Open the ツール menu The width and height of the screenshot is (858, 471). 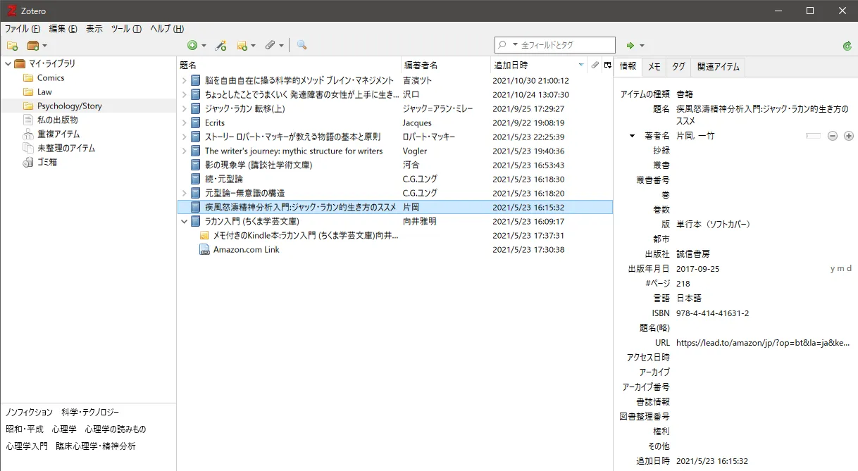(x=126, y=29)
